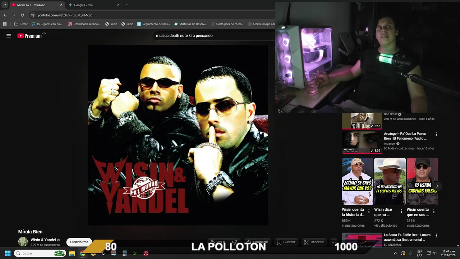Open the more actions ellipsis beside Recortar

click(x=334, y=242)
